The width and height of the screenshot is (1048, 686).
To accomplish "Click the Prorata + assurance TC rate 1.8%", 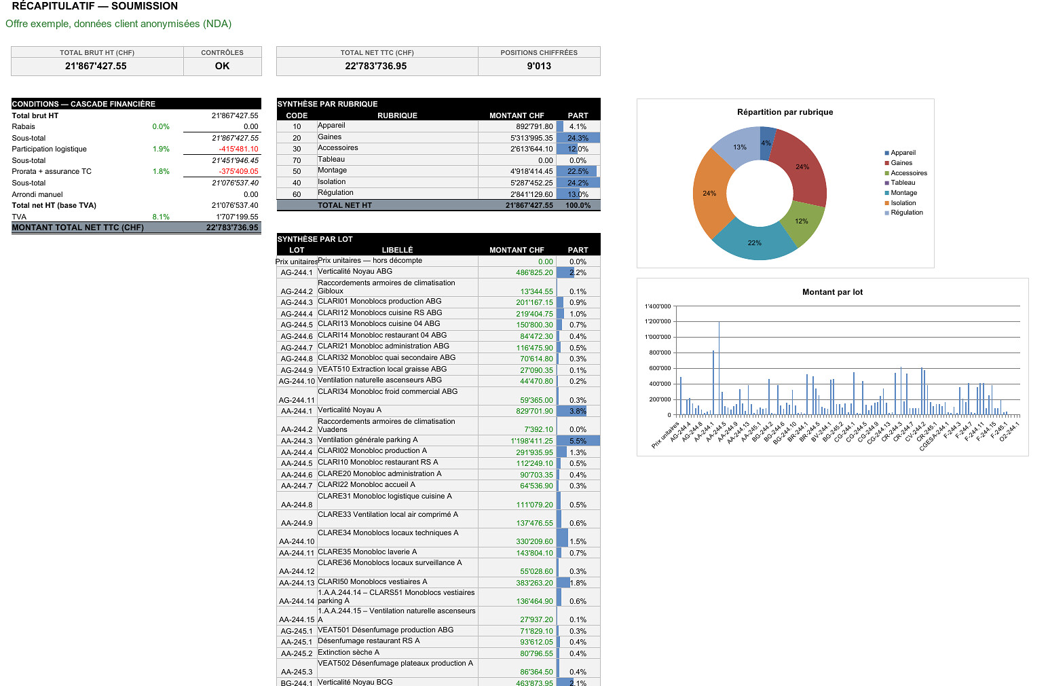I will (x=161, y=171).
